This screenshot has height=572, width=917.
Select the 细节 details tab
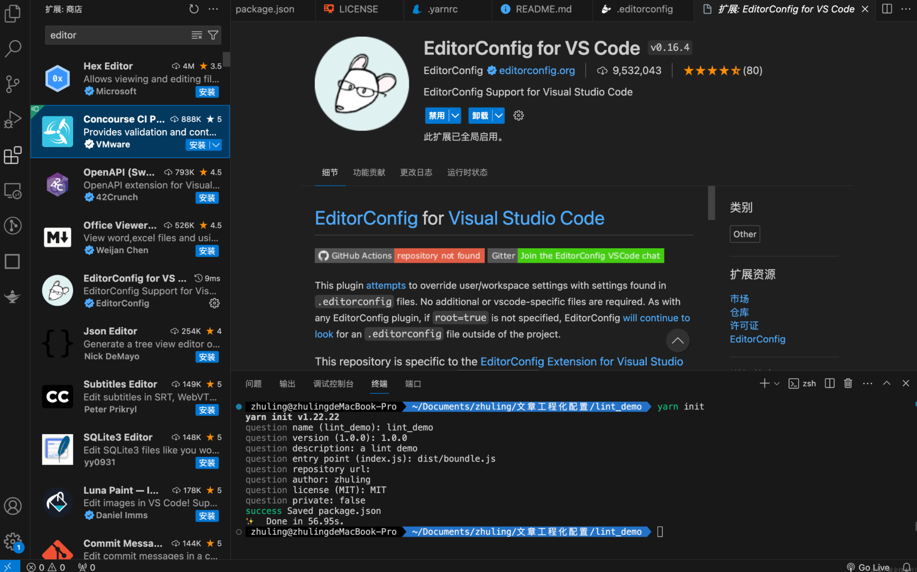(x=330, y=173)
